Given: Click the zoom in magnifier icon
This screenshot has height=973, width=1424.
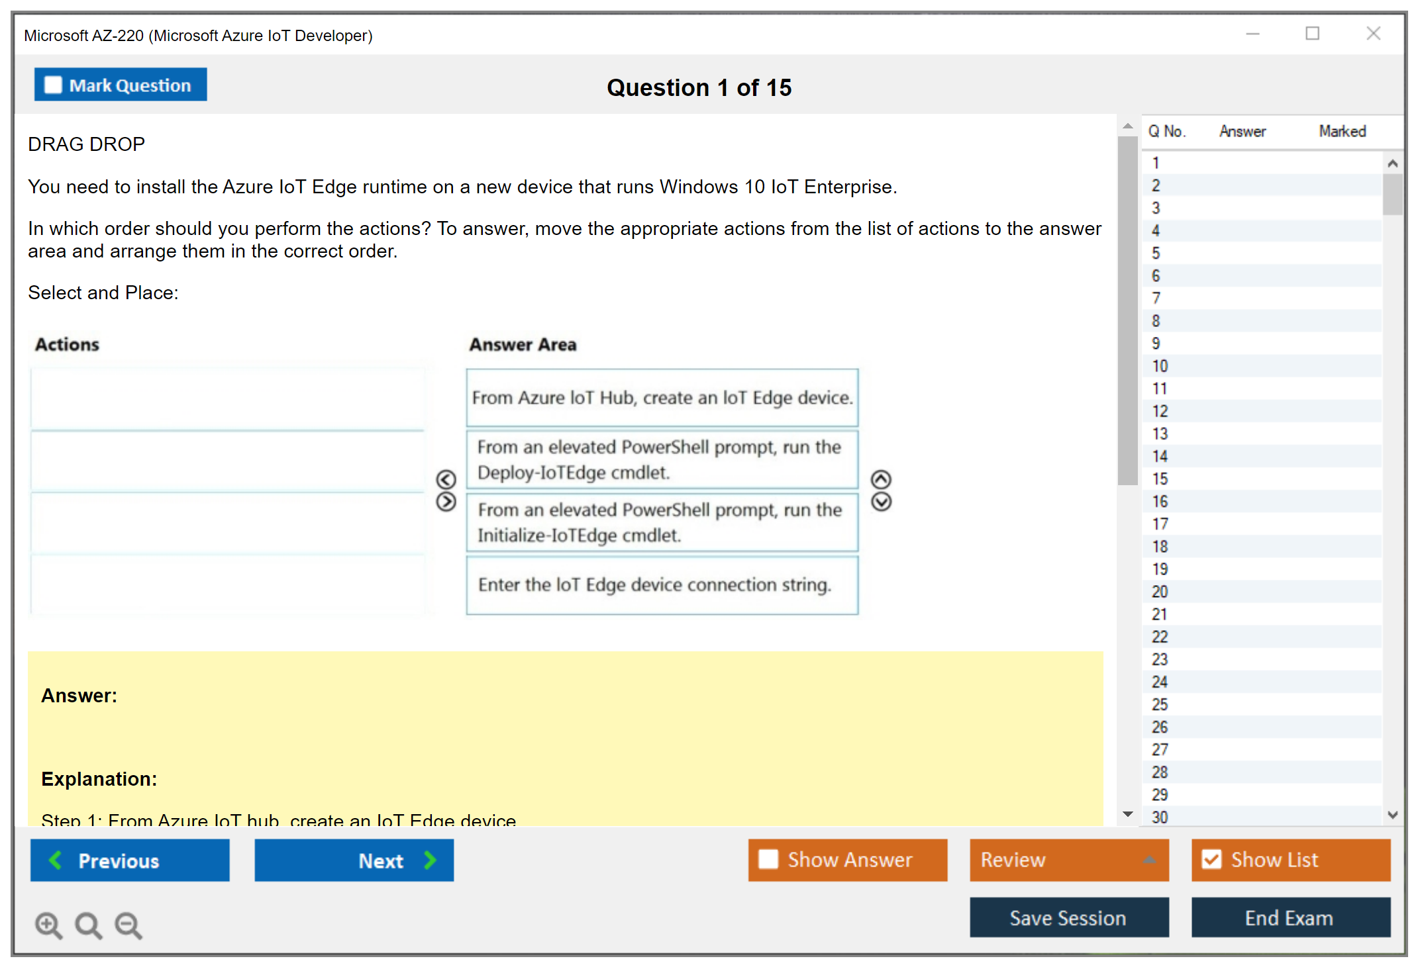Looking at the screenshot, I should tap(48, 925).
